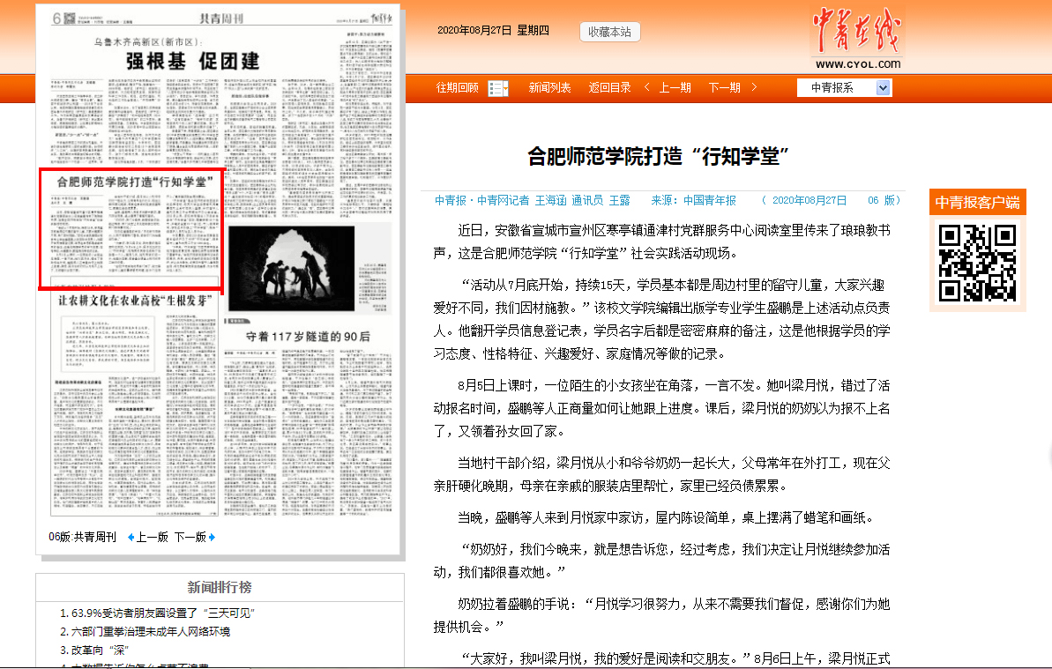Image resolution: width=1052 pixels, height=669 pixels.
Task: Click 强根基 促团建 headline on newspaper page
Action: coord(192,61)
